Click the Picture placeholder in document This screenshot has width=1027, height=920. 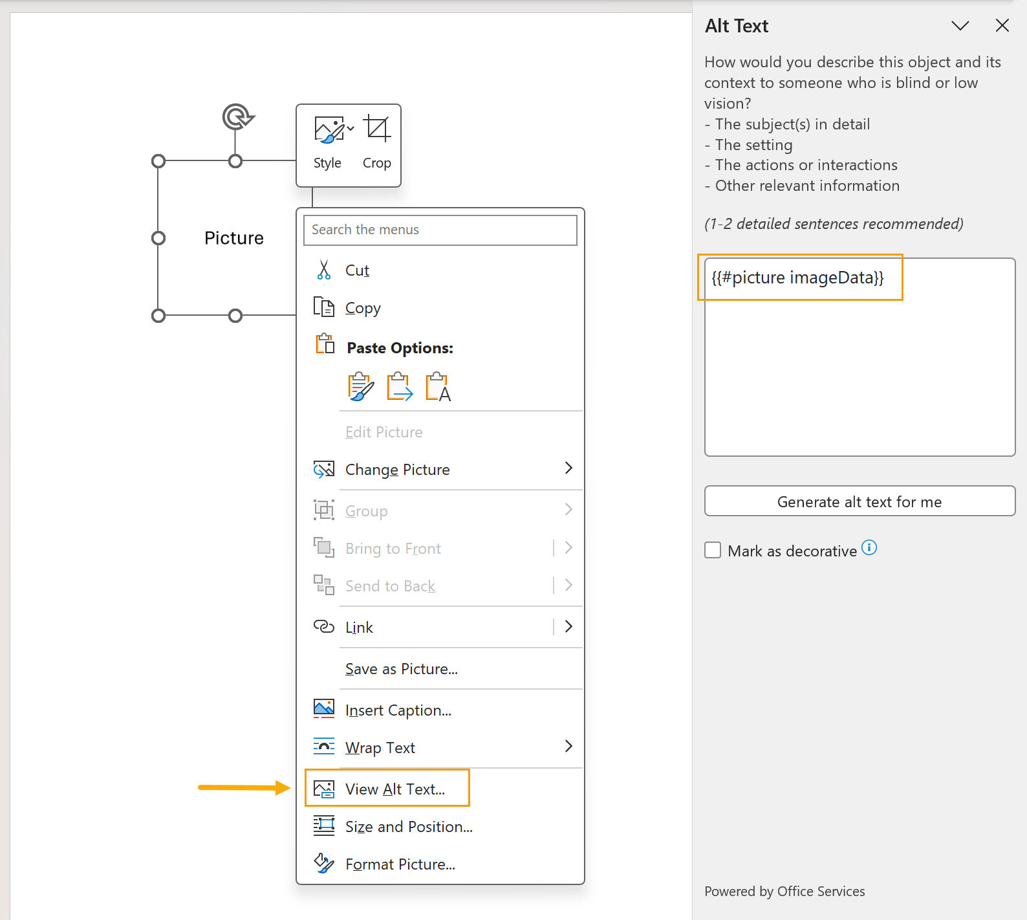pos(234,238)
